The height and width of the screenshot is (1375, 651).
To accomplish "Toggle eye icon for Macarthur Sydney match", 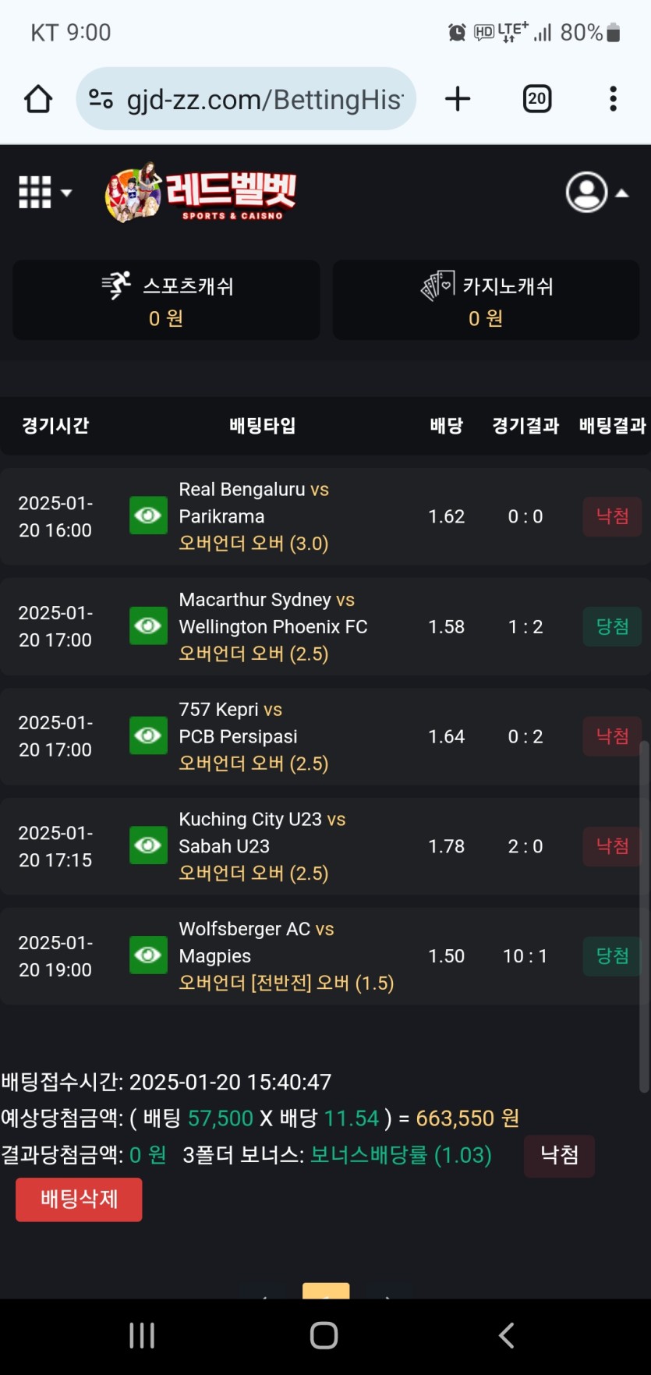I will click(148, 625).
